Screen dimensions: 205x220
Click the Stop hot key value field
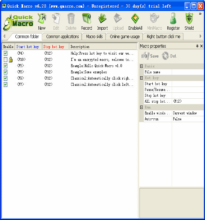point(188,96)
